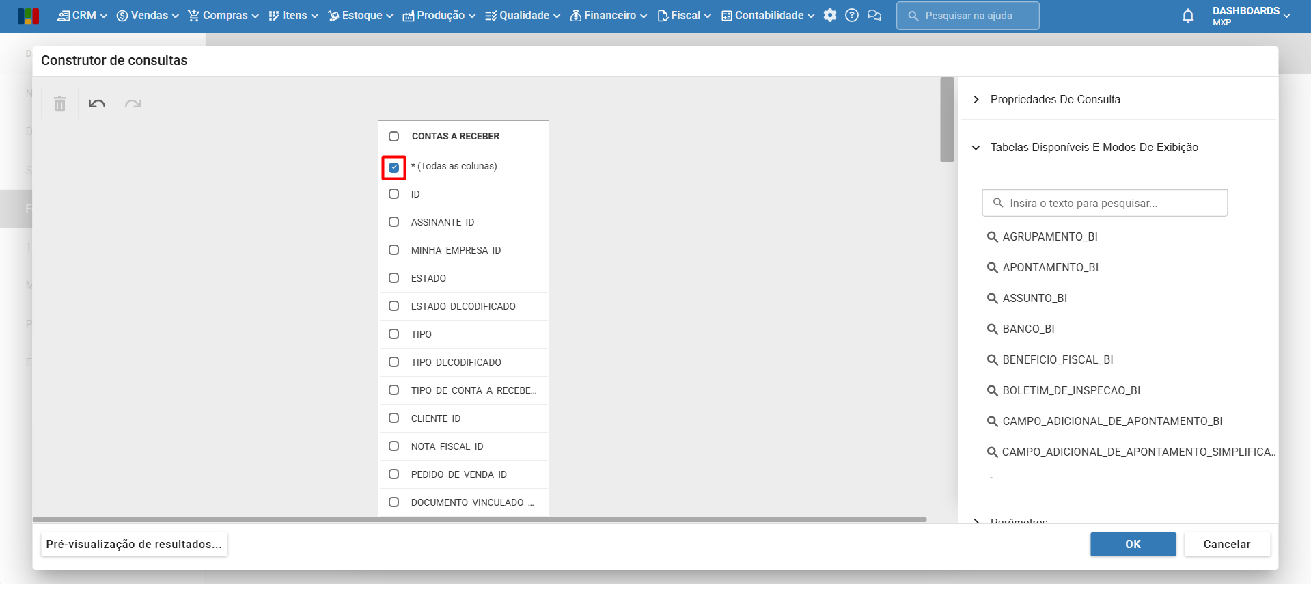
Task: Click the Financeiro money bag icon
Action: point(576,15)
